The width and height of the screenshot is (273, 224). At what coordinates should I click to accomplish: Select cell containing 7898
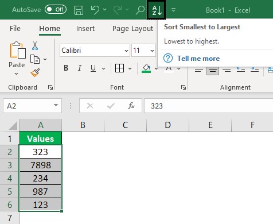pos(41,165)
